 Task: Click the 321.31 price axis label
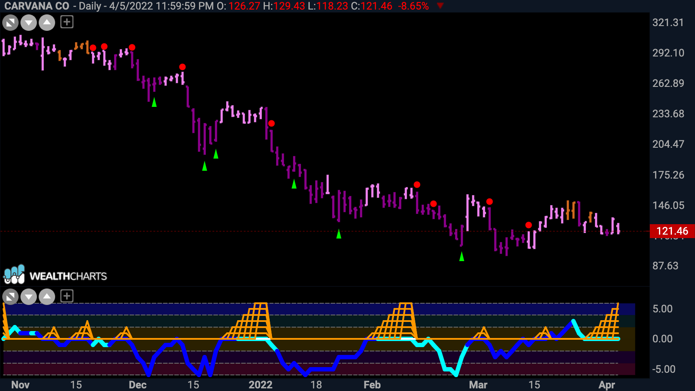point(668,23)
